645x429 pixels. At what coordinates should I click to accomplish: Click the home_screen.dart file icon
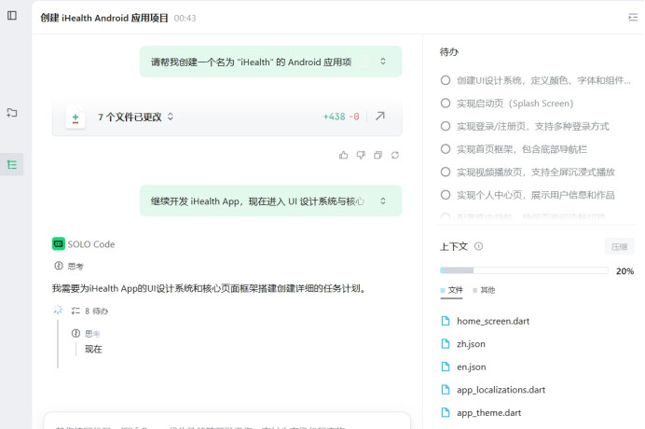pos(446,321)
